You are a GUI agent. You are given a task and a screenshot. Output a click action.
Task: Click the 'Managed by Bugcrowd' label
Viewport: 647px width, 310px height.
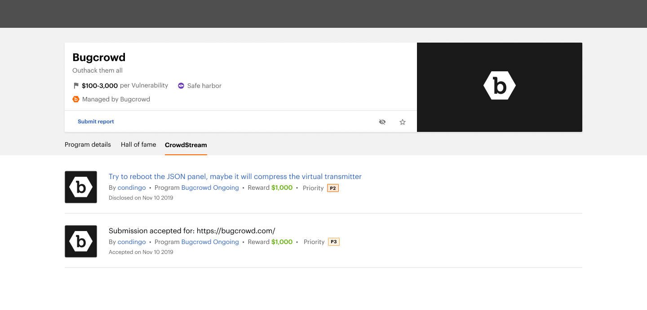point(116,99)
